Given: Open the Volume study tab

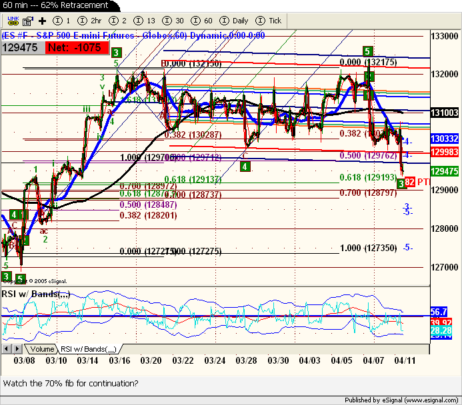Looking at the screenshot, I should pos(42,349).
